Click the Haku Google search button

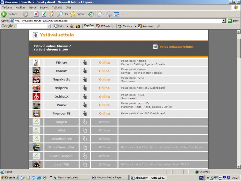59,26
